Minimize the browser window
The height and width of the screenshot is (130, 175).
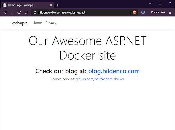pyautogui.click(x=150, y=3)
